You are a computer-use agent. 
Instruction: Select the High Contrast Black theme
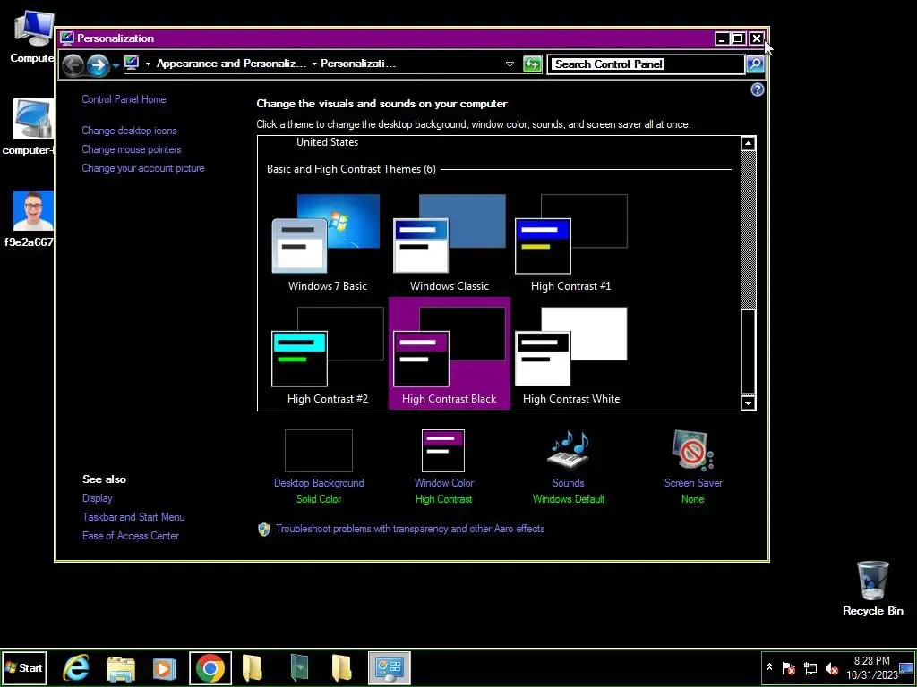point(450,353)
